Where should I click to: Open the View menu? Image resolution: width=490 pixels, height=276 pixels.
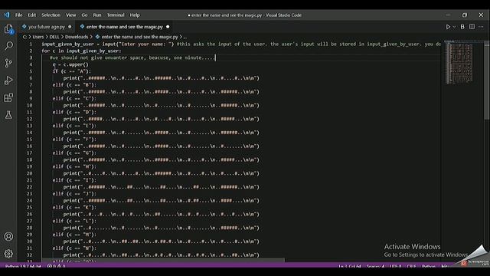point(71,15)
